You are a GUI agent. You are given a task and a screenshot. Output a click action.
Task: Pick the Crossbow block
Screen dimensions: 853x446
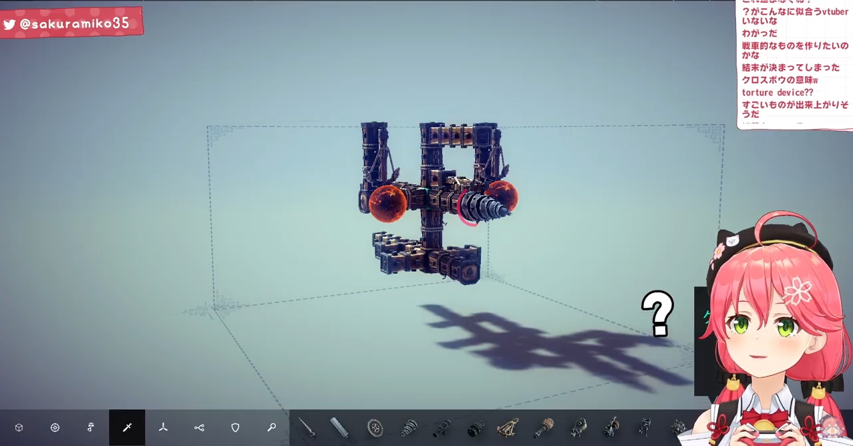tap(509, 427)
